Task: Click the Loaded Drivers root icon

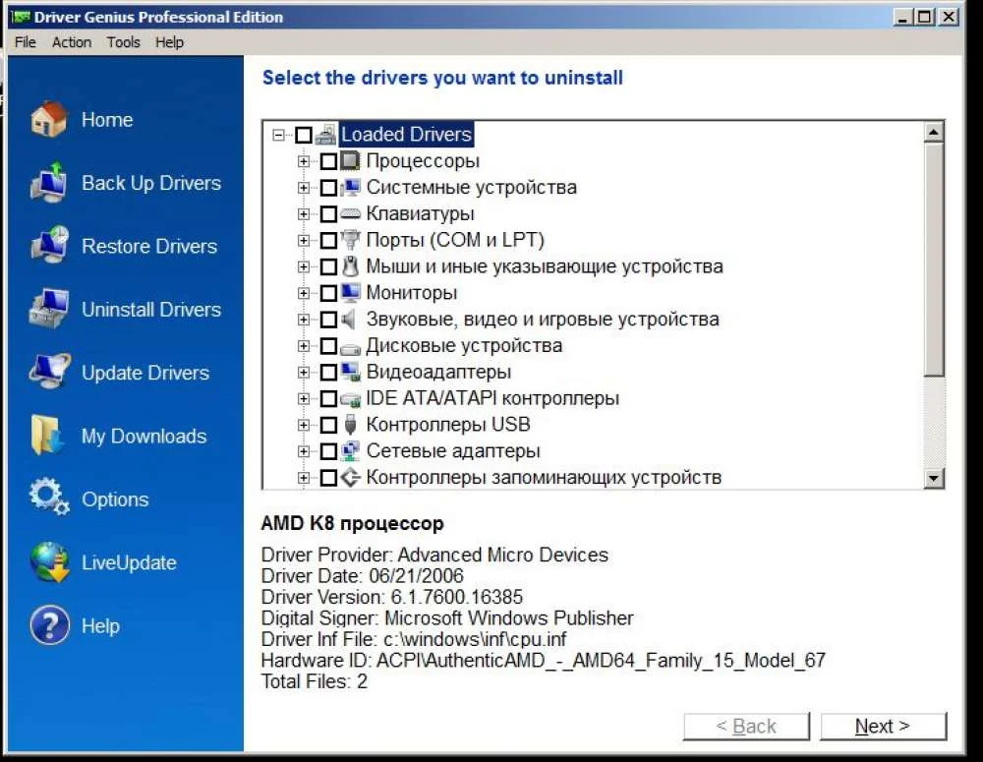Action: 326,135
